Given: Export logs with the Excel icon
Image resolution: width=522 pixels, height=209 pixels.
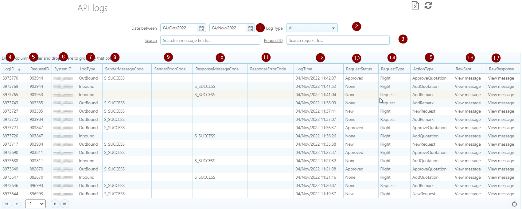Looking at the screenshot, I should click(415, 5).
